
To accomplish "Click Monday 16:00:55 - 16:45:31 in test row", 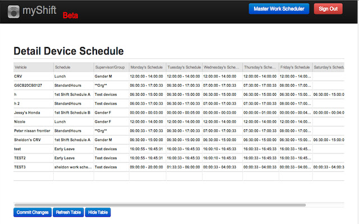I will [148, 149].
